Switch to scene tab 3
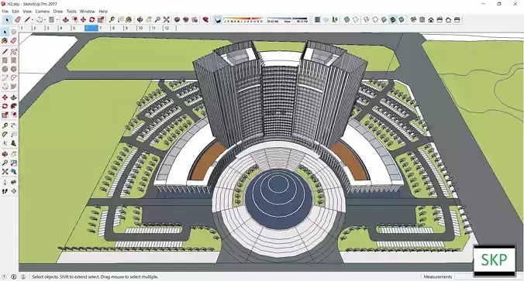This screenshot has height=281, width=524. pos(51,29)
